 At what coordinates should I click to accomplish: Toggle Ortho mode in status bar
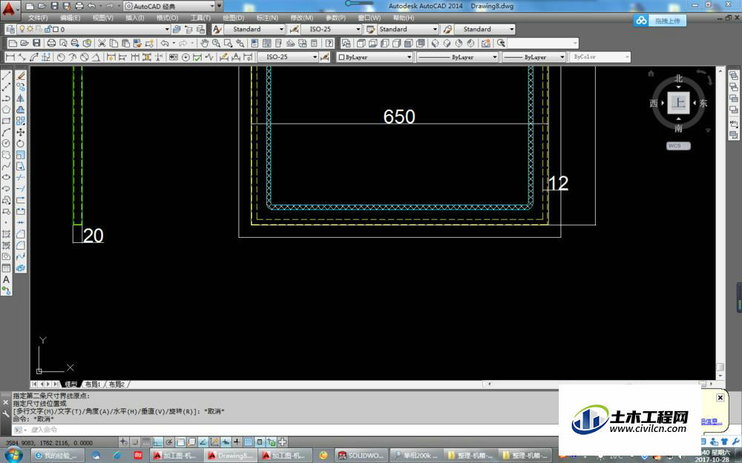tap(157, 442)
